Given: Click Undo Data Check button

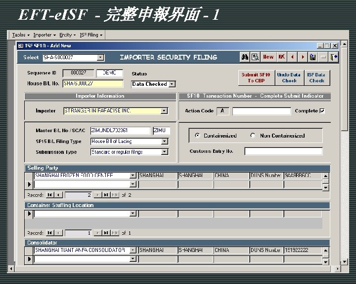Looking at the screenshot, I should pos(289,78).
